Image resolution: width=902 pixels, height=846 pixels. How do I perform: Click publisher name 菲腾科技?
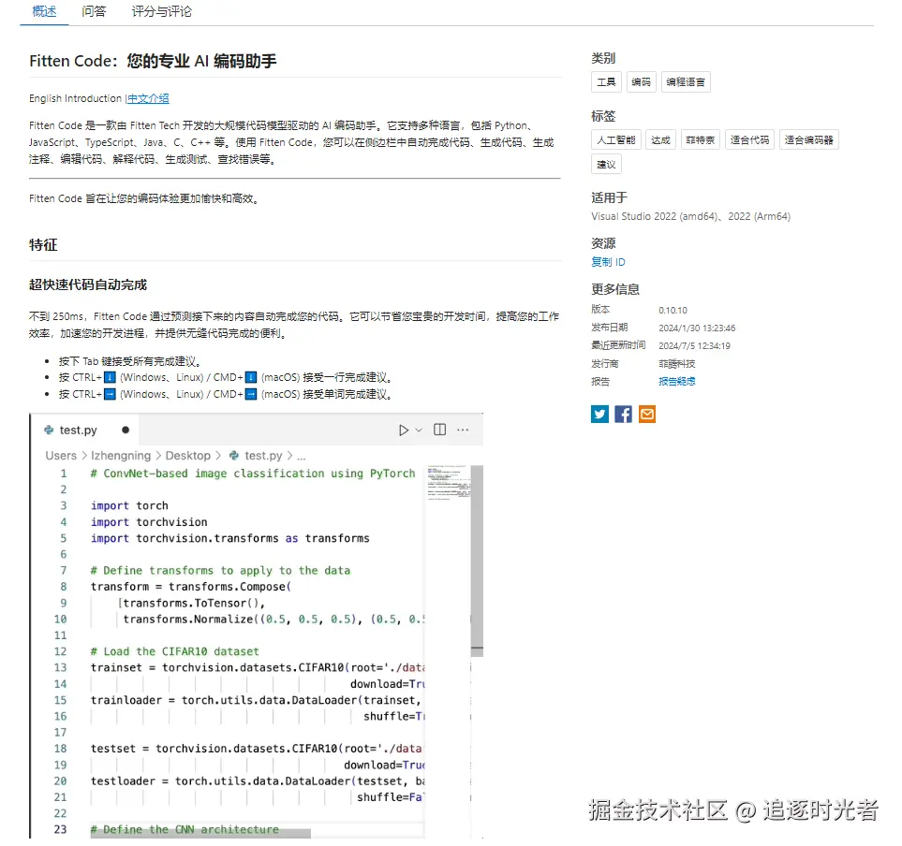(677, 364)
